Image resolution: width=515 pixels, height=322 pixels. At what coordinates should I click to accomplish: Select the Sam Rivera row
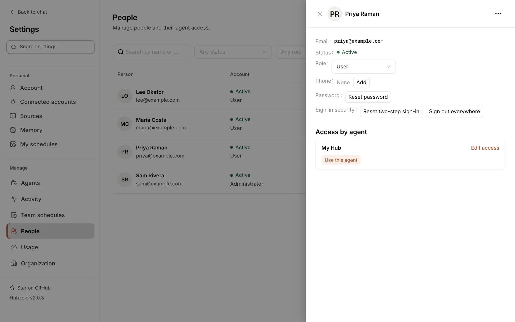click(209, 180)
